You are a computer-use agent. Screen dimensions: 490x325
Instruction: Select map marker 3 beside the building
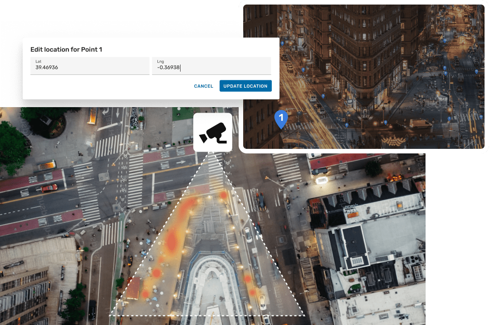click(303, 69)
